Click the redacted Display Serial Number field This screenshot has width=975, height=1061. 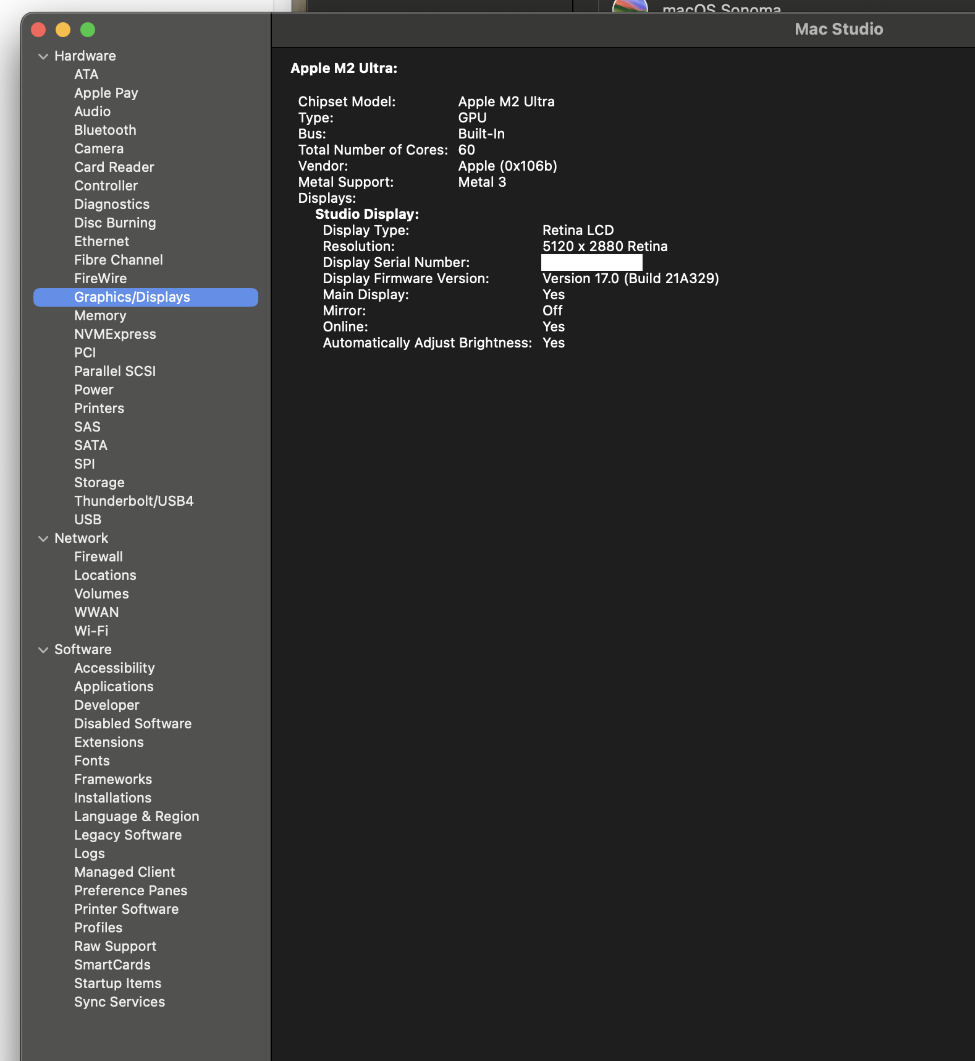click(x=592, y=262)
